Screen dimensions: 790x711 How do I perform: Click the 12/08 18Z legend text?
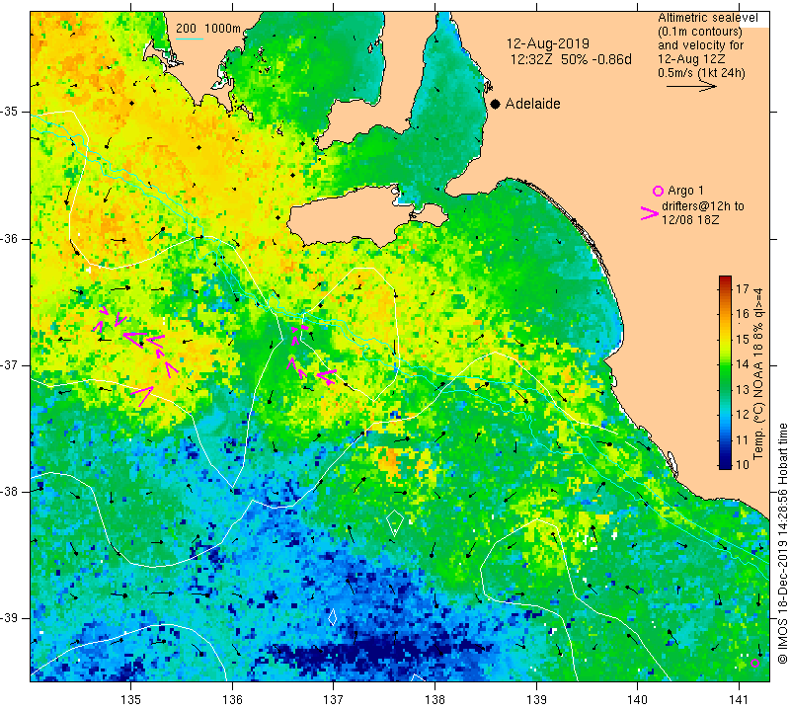(690, 220)
